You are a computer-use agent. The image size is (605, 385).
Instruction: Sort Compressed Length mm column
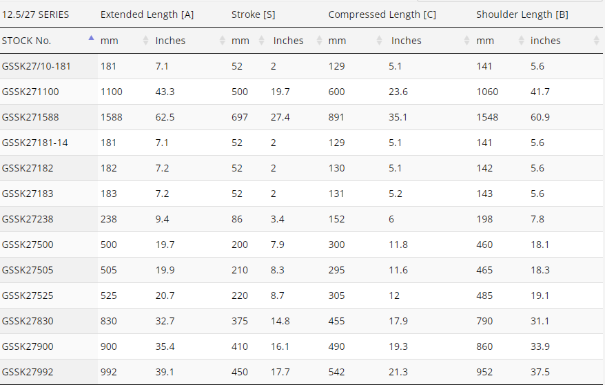(x=379, y=41)
